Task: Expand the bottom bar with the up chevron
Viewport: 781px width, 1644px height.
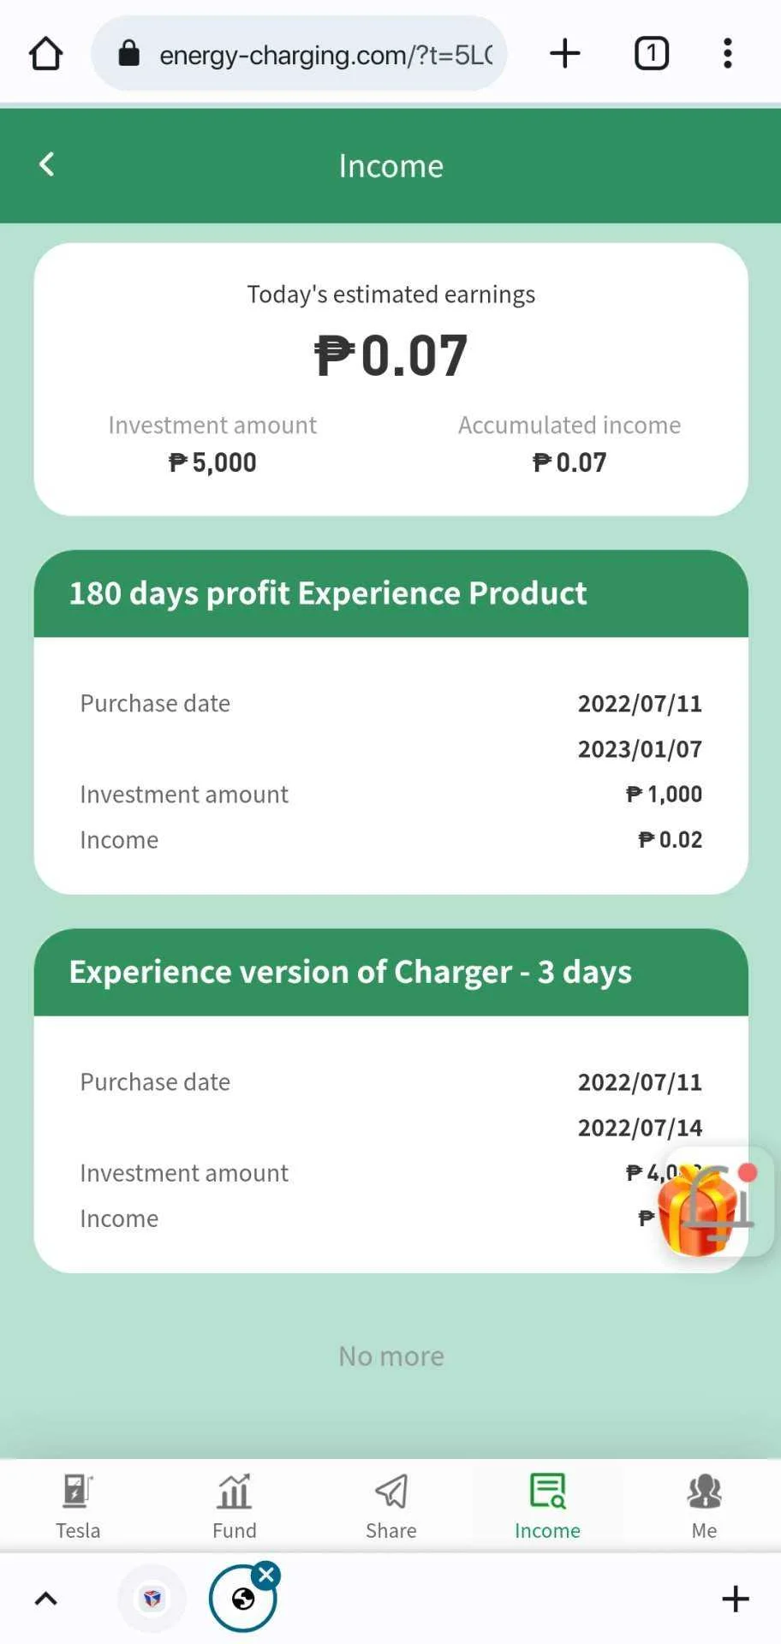Action: pos(46,1599)
